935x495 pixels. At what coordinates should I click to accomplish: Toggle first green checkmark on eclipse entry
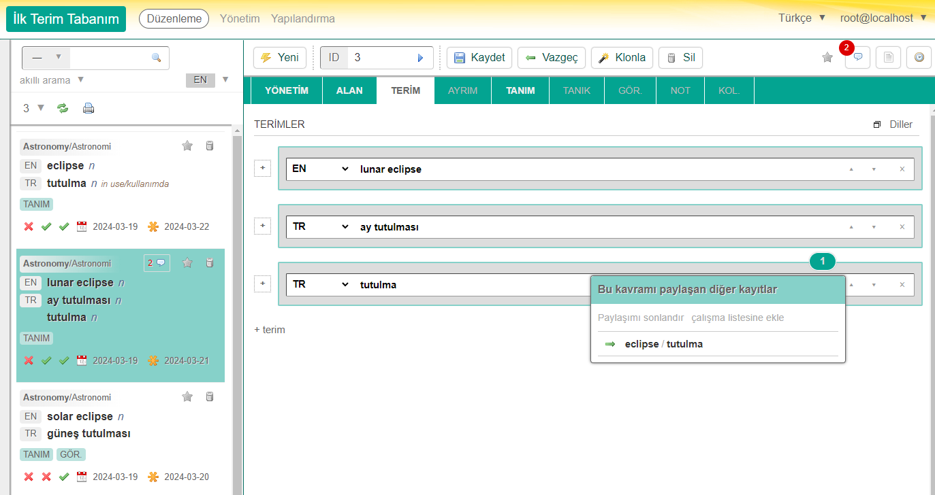46,226
